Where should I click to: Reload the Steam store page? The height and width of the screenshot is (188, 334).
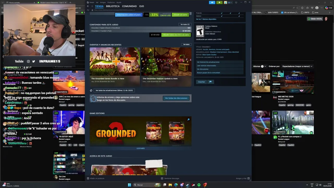tap(88, 10)
